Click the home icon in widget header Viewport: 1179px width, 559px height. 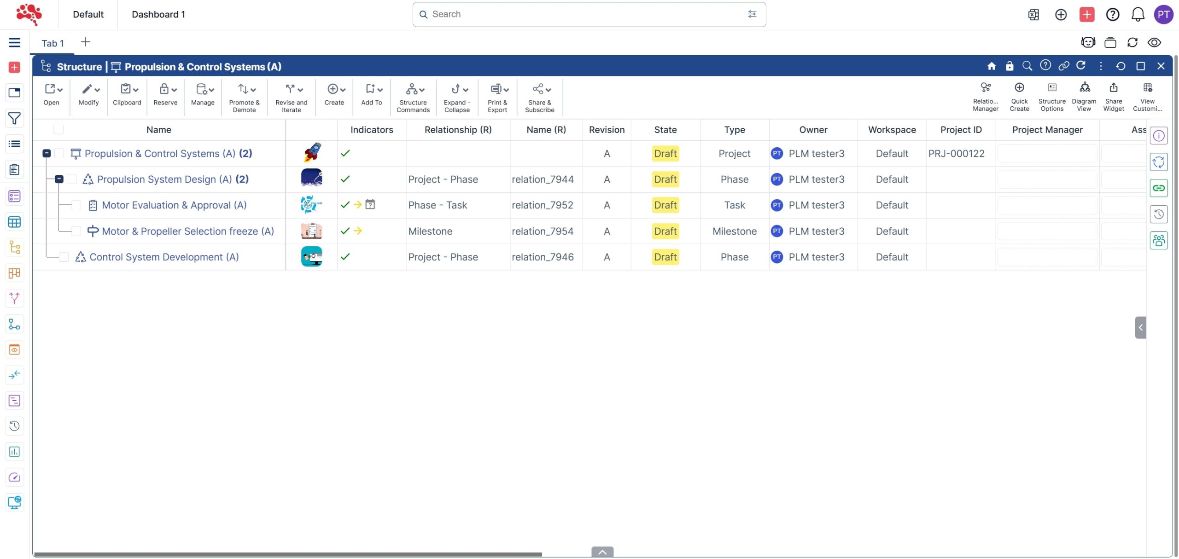[x=991, y=67]
